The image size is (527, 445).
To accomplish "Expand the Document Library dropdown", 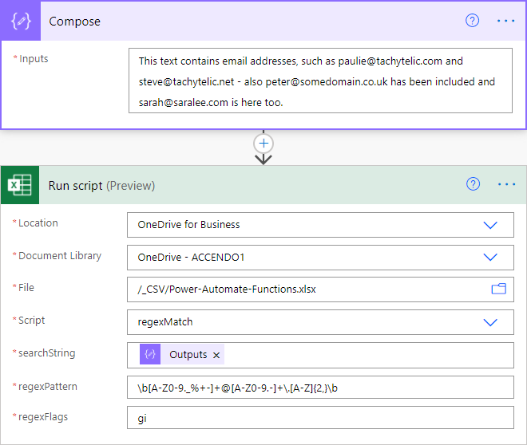I will click(490, 257).
